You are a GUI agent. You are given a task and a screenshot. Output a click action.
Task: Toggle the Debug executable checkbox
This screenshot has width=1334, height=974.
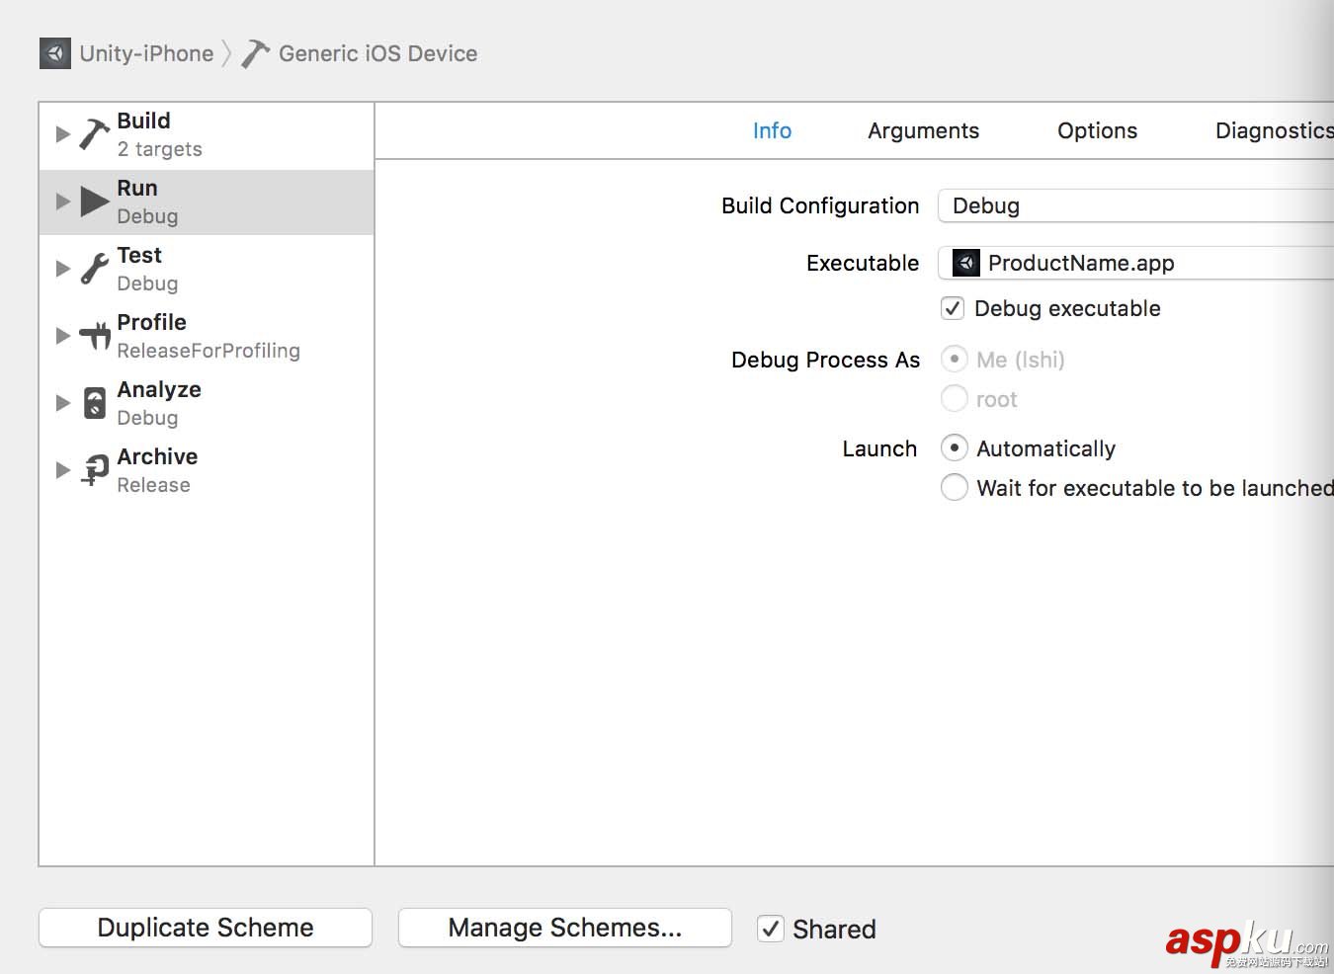click(953, 308)
